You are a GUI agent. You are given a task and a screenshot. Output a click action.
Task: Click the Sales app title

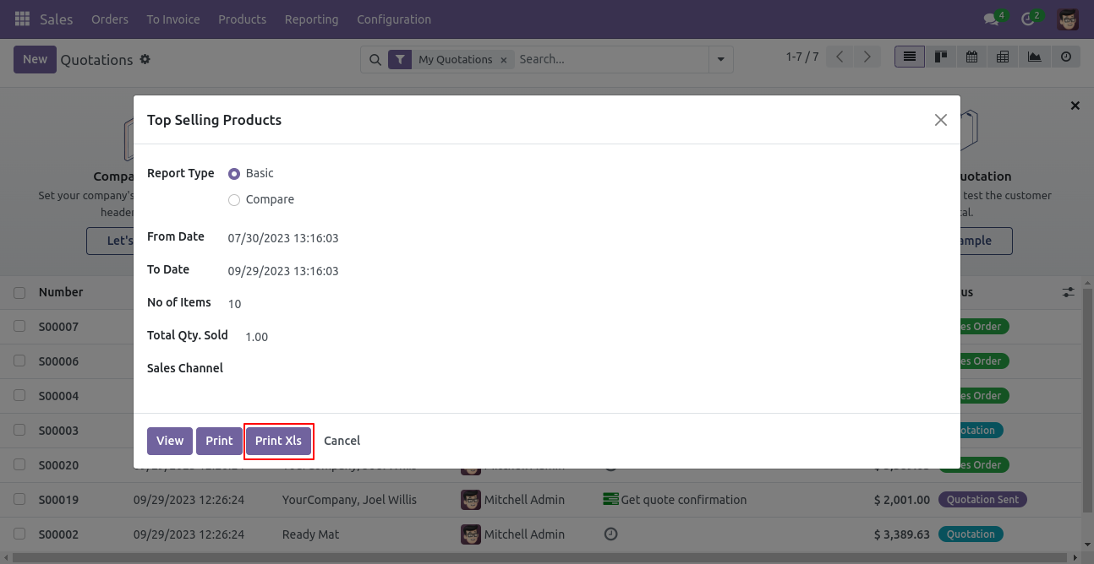57,19
